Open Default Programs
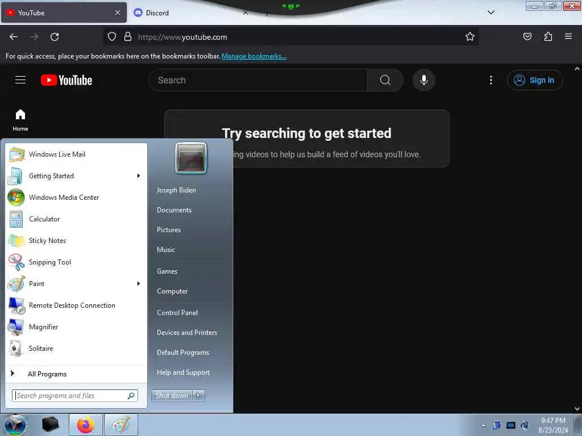This screenshot has width=582, height=436. pyautogui.click(x=182, y=353)
